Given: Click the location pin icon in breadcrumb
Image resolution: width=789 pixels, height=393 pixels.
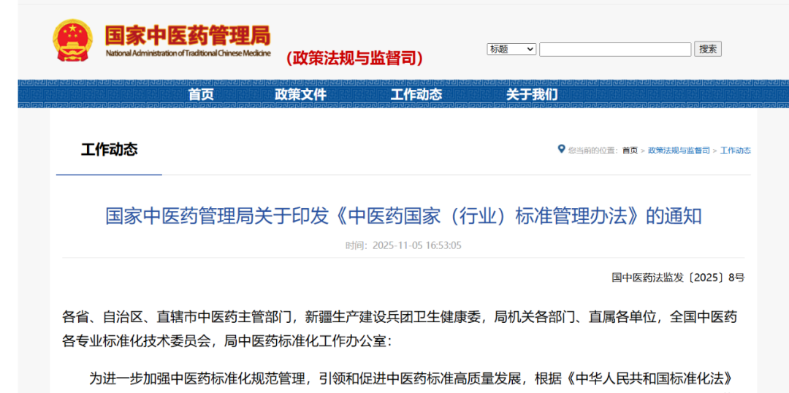Looking at the screenshot, I should tap(561, 149).
